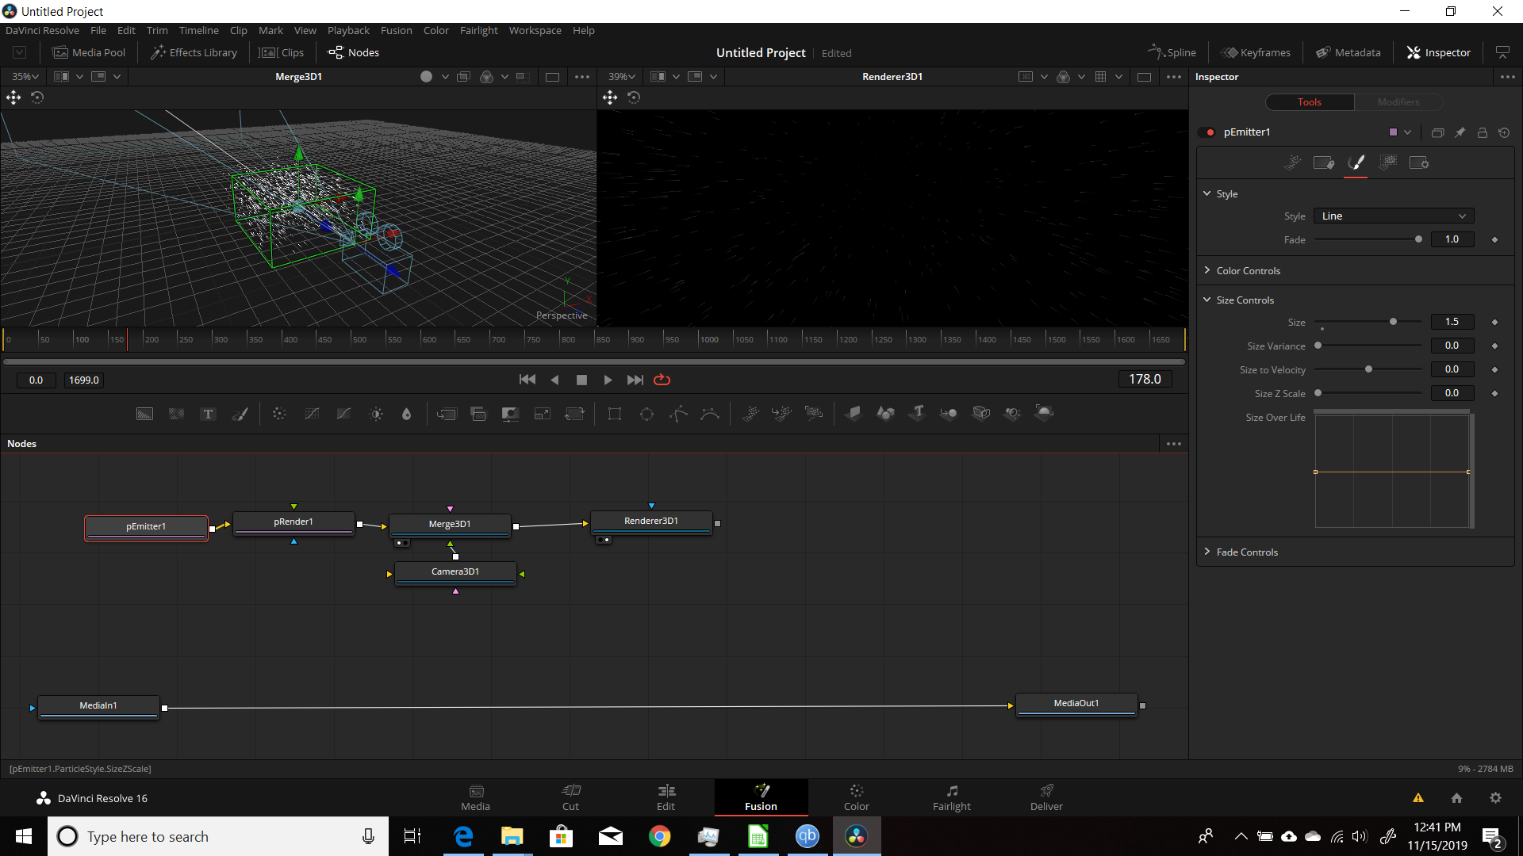Switch to the Deliver page

click(x=1046, y=797)
